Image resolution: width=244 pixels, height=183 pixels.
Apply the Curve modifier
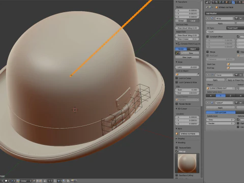click(216, 80)
